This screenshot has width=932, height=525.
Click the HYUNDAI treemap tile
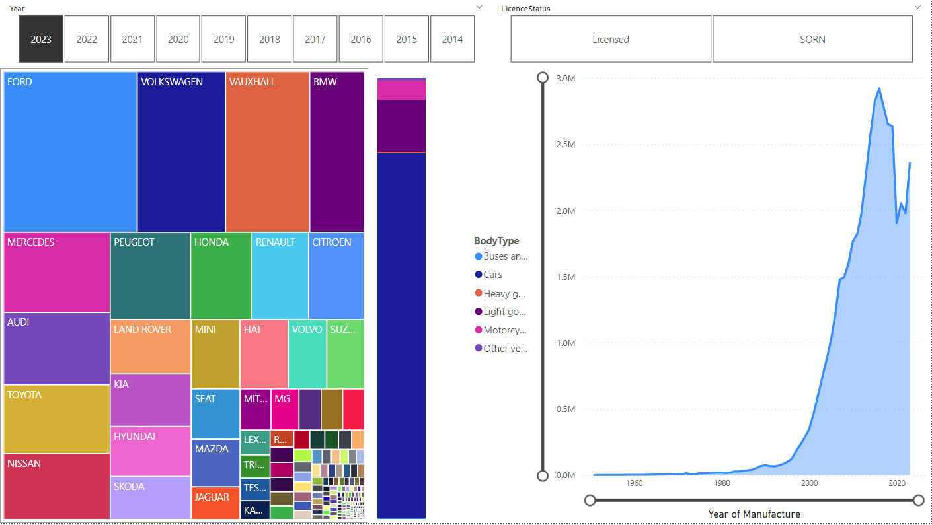[151, 452]
